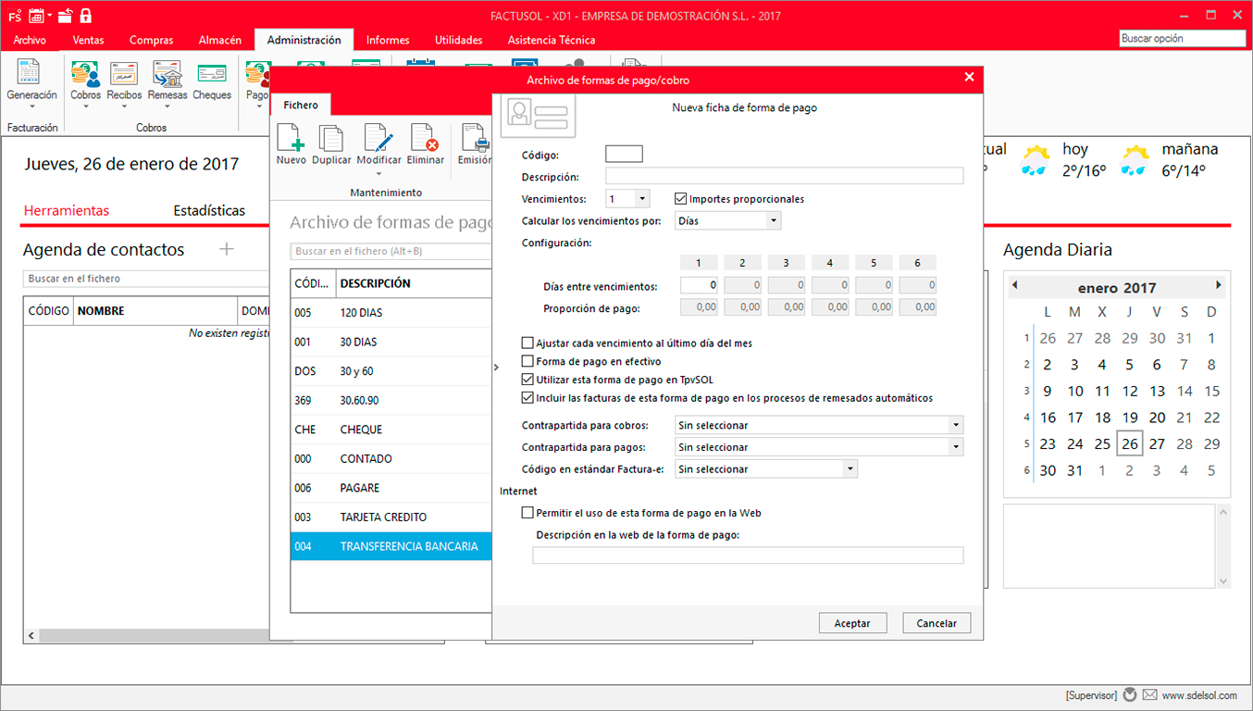
Task: Click the Eliminar delete icon
Action: (x=425, y=138)
